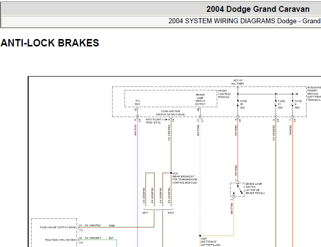Click the S367 splice dot

(x=200, y=236)
